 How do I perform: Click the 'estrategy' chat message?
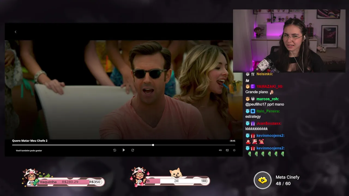tap(253, 117)
